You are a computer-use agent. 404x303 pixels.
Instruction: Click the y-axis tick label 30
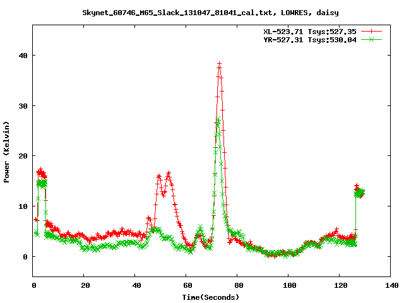pyautogui.click(x=23, y=106)
